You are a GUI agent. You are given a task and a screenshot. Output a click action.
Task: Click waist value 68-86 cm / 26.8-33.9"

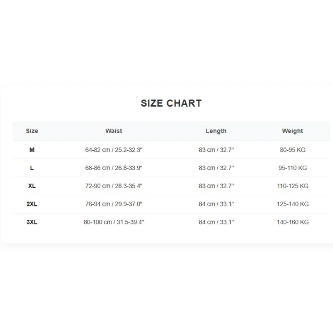(x=114, y=168)
